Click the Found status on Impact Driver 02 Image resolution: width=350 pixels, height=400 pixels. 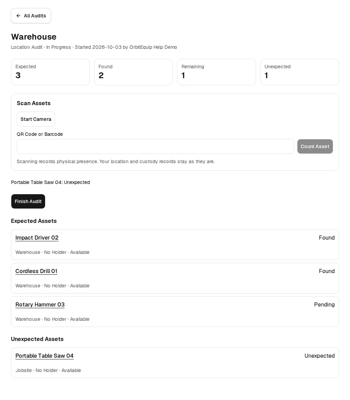tap(326, 238)
